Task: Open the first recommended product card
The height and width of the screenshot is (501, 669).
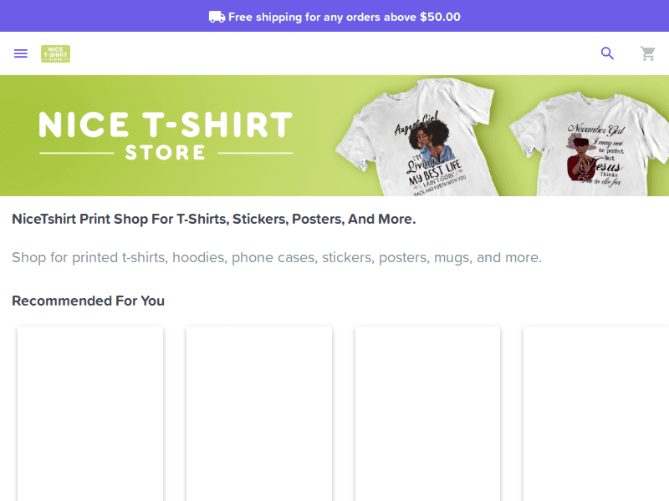Action: tap(89, 413)
